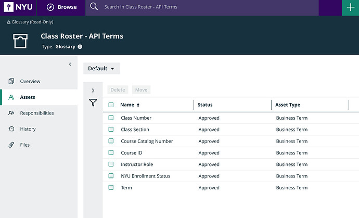The width and height of the screenshot is (359, 218).
Task: Check the Class Number row checkbox
Action: pyautogui.click(x=111, y=118)
